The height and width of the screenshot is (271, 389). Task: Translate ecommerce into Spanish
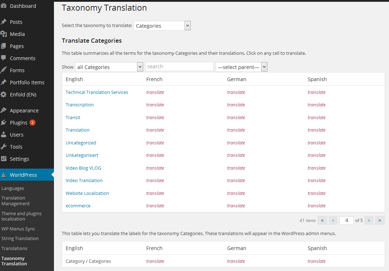point(317,206)
